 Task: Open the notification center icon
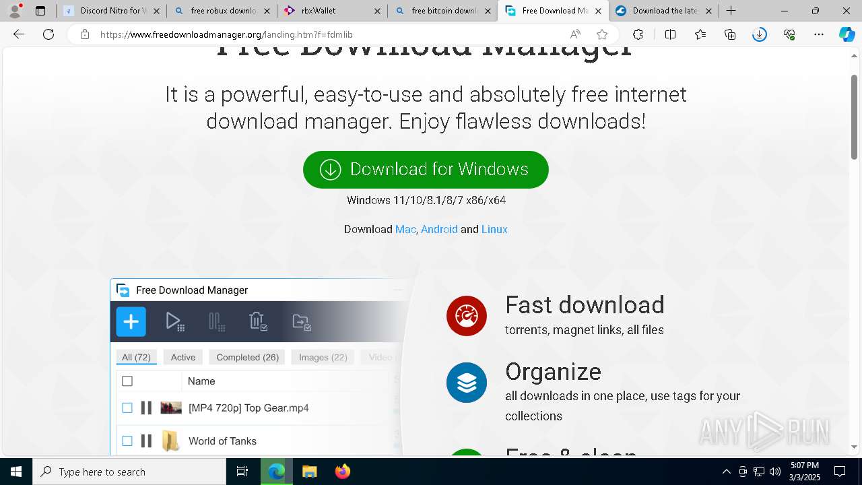[840, 472]
